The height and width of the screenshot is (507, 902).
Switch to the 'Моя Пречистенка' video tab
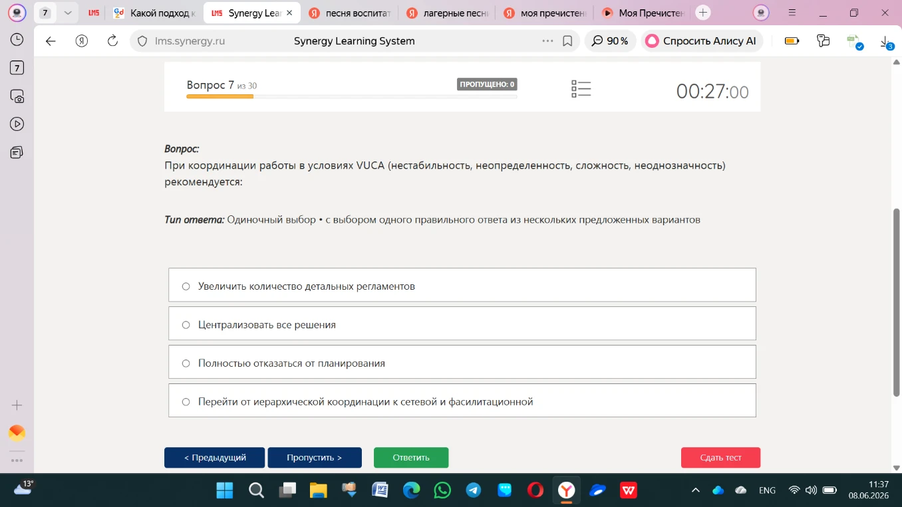(x=643, y=13)
